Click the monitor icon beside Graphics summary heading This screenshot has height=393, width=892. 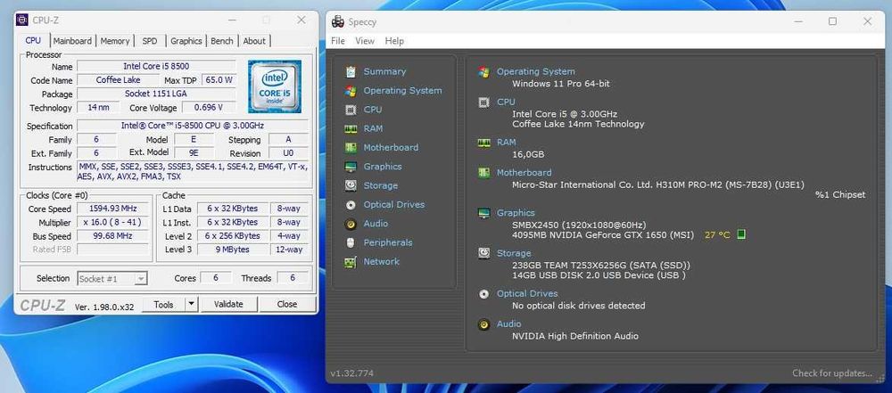point(484,213)
